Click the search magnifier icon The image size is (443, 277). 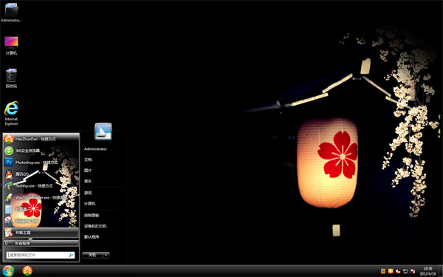click(71, 255)
